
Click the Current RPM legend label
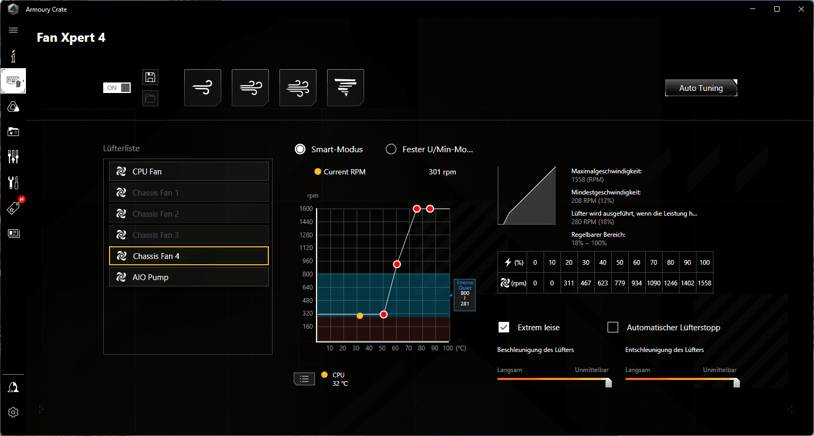point(345,172)
